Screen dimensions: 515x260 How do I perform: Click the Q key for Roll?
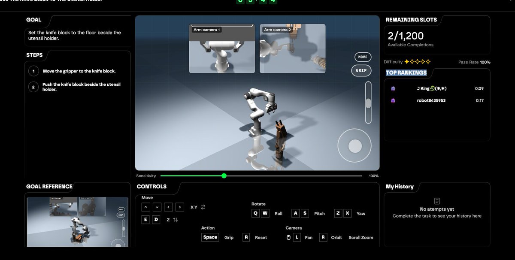click(x=256, y=213)
